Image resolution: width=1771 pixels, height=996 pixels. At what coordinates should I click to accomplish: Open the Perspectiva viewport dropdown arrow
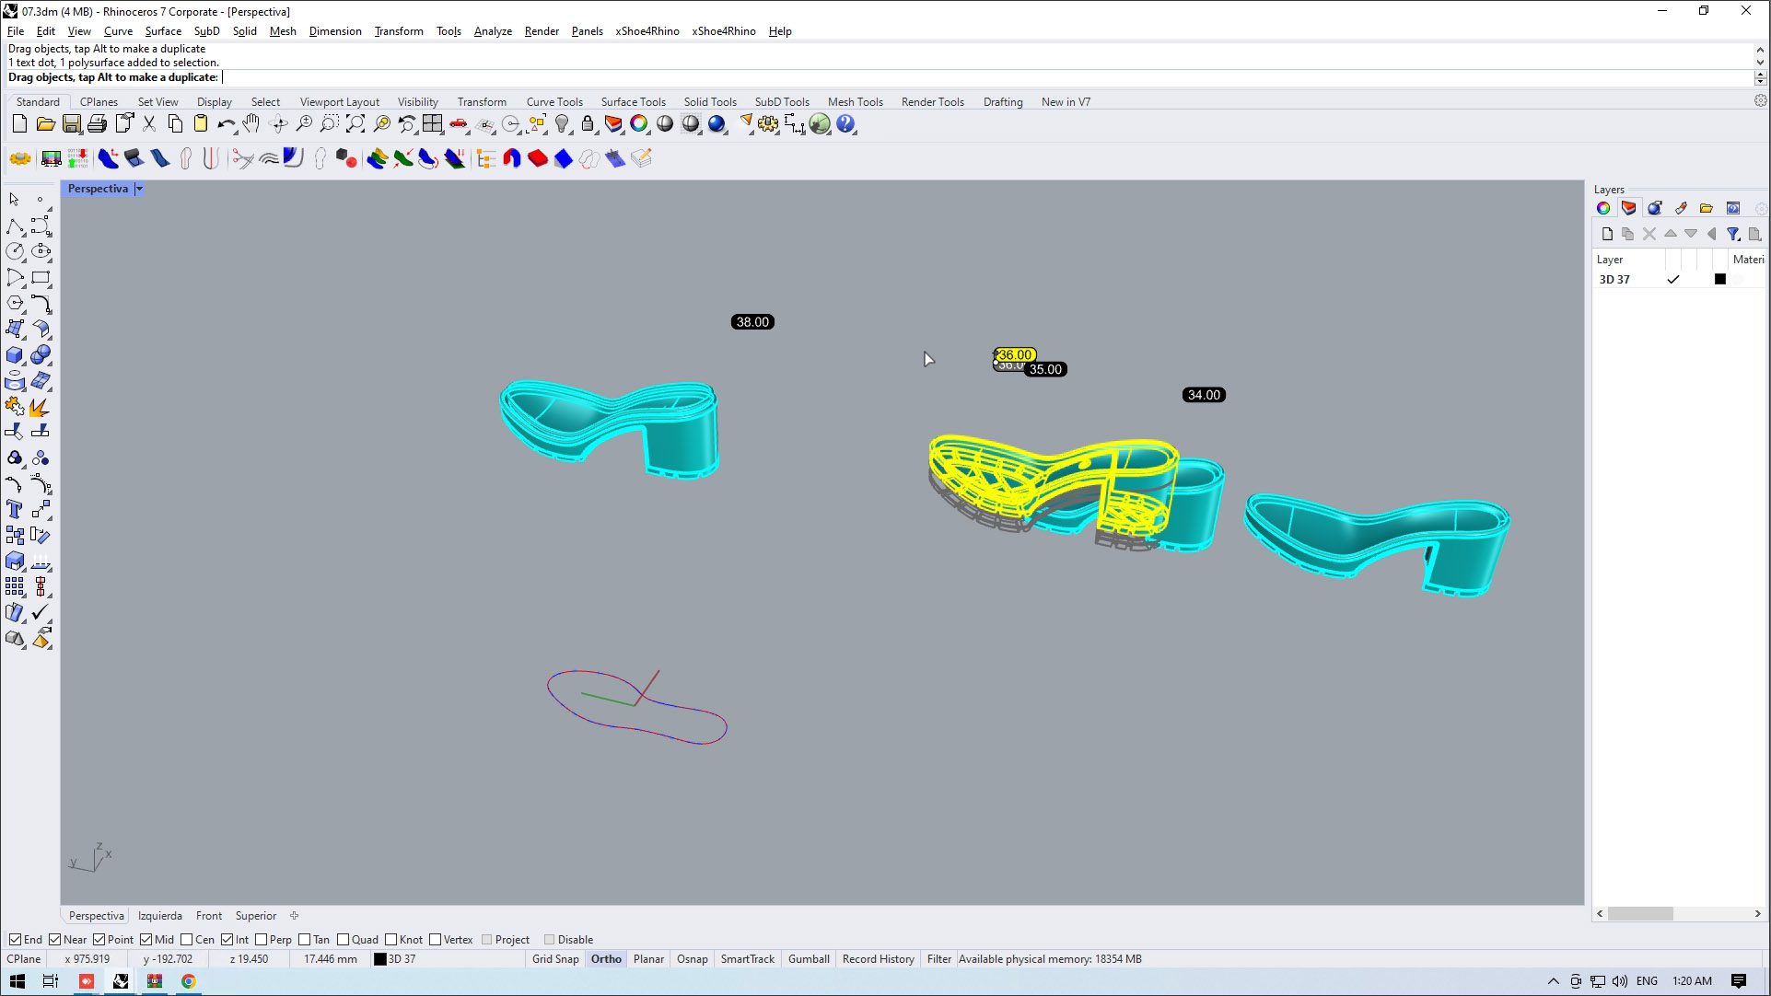(x=139, y=189)
